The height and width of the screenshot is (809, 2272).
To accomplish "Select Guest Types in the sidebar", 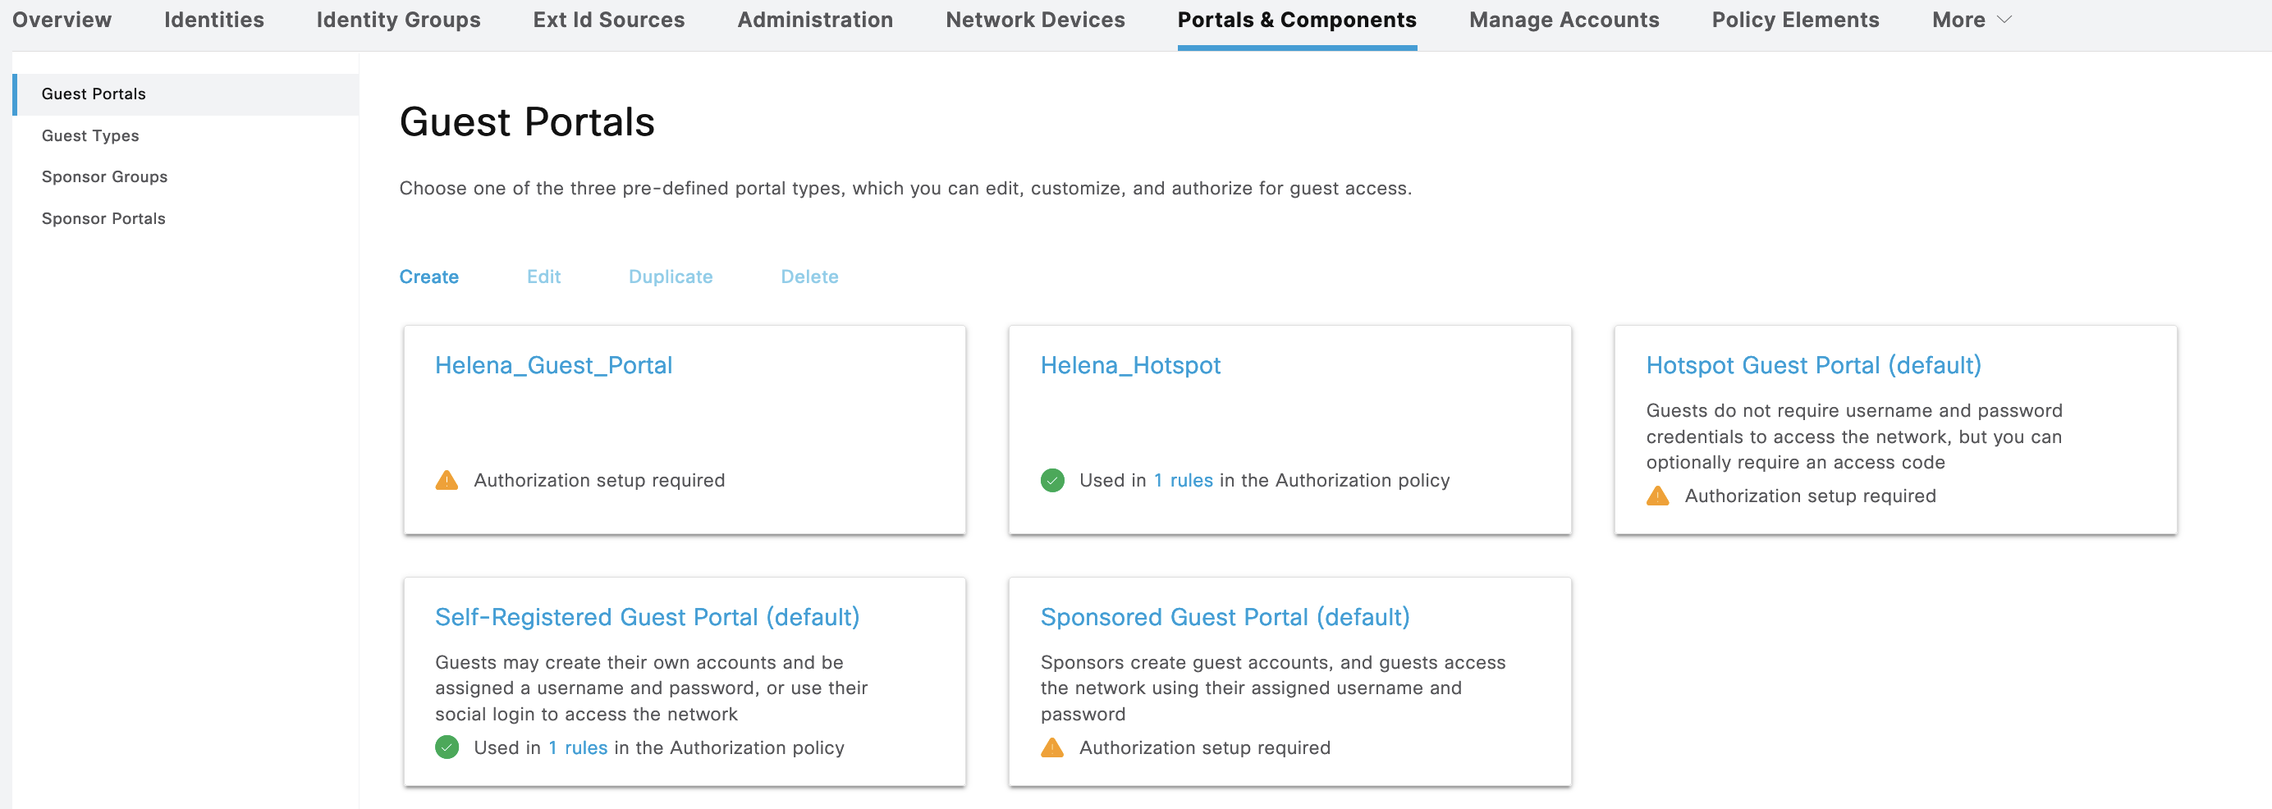I will click(90, 135).
